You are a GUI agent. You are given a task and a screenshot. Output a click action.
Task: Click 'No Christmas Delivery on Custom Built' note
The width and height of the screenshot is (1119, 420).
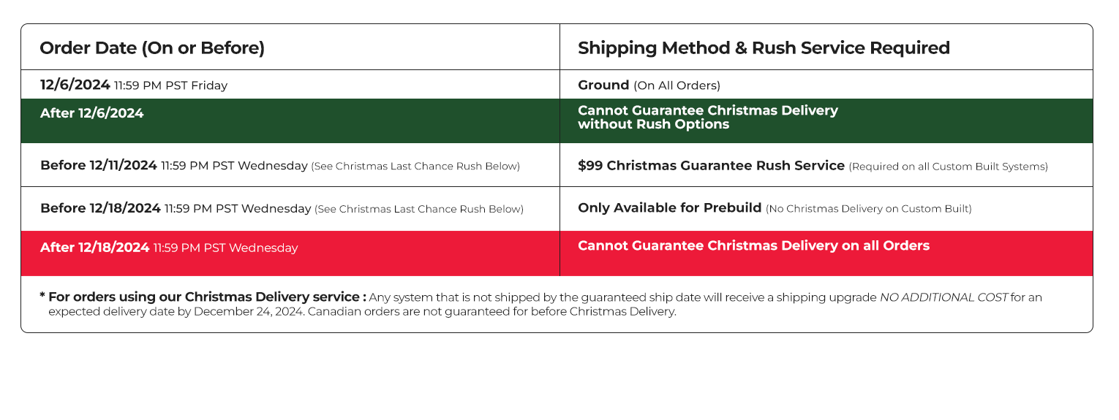[x=868, y=209]
